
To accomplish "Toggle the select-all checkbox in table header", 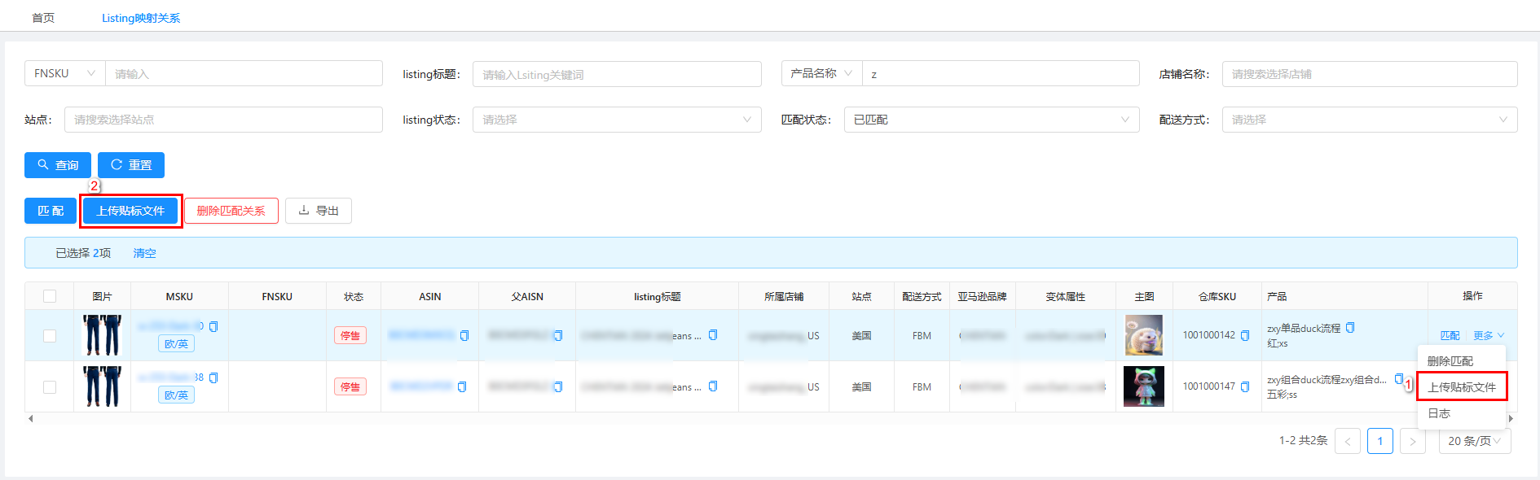I will point(50,296).
